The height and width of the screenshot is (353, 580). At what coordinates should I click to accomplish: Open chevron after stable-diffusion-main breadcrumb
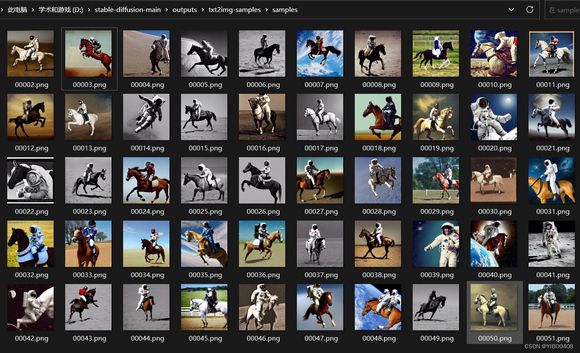(167, 9)
